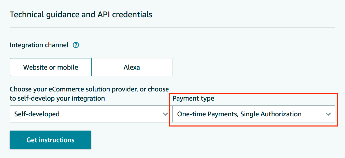Open the Self-developed solution provider dropdown
This screenshot has height=158, width=345.
click(90, 114)
